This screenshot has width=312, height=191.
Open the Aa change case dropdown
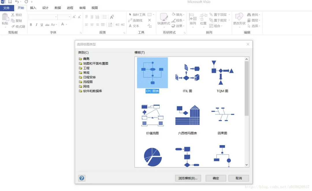click(x=54, y=25)
